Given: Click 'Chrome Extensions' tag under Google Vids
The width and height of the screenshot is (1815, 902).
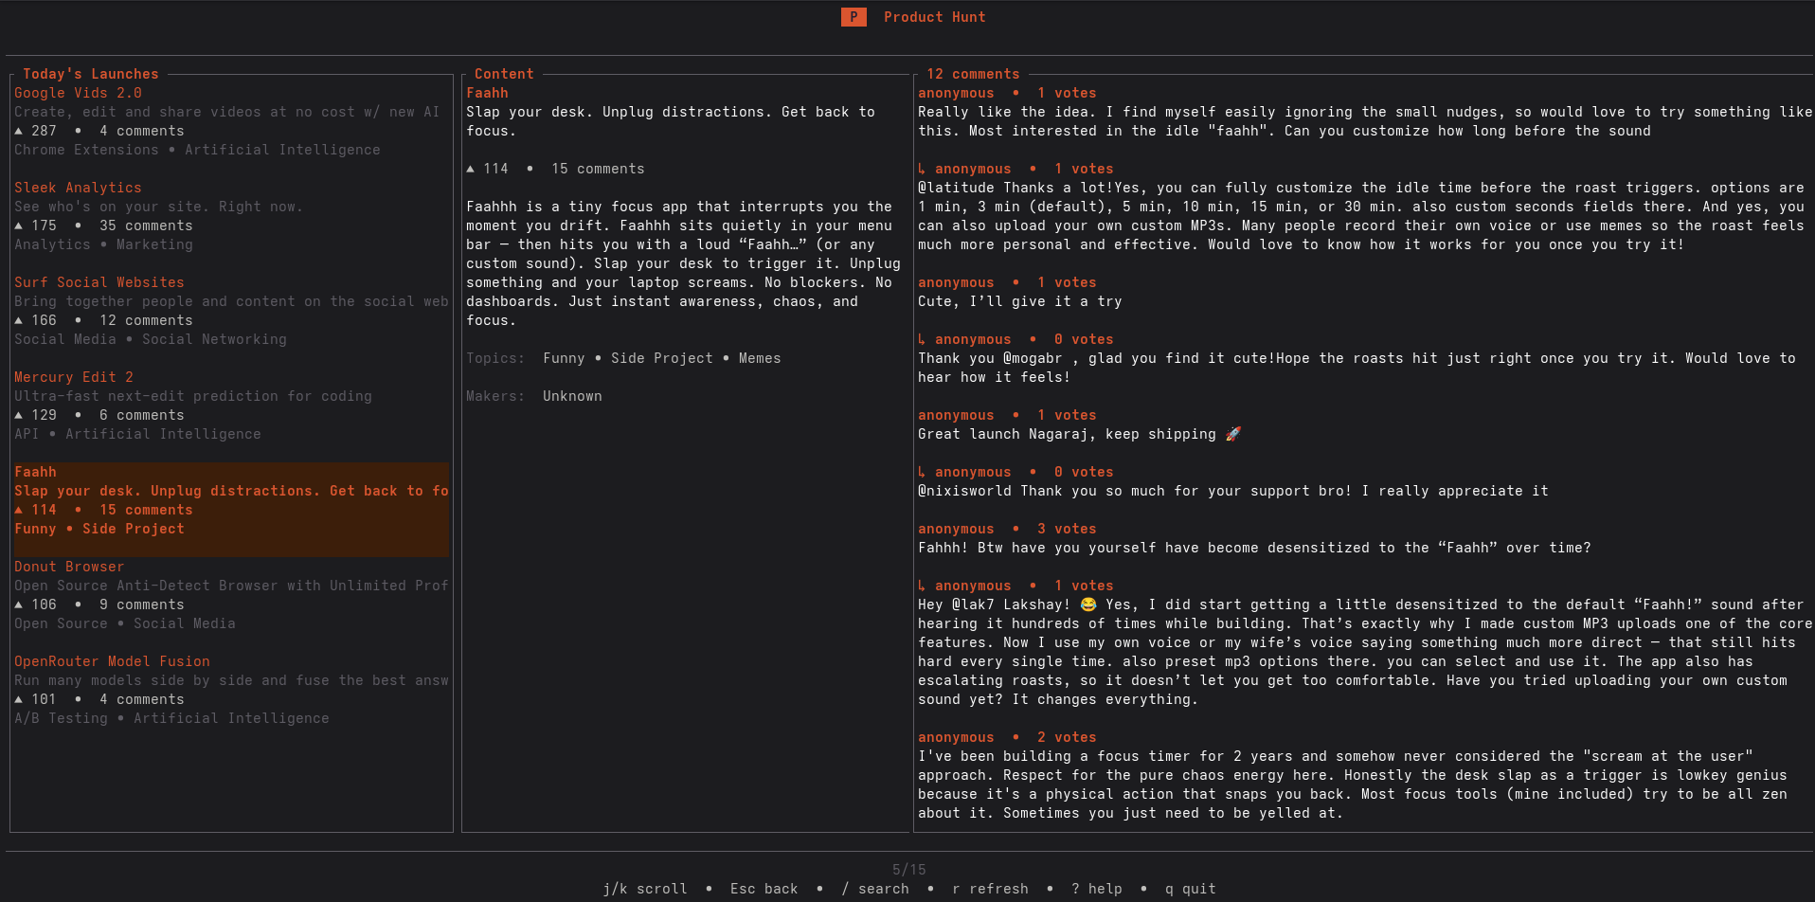Looking at the screenshot, I should point(86,150).
